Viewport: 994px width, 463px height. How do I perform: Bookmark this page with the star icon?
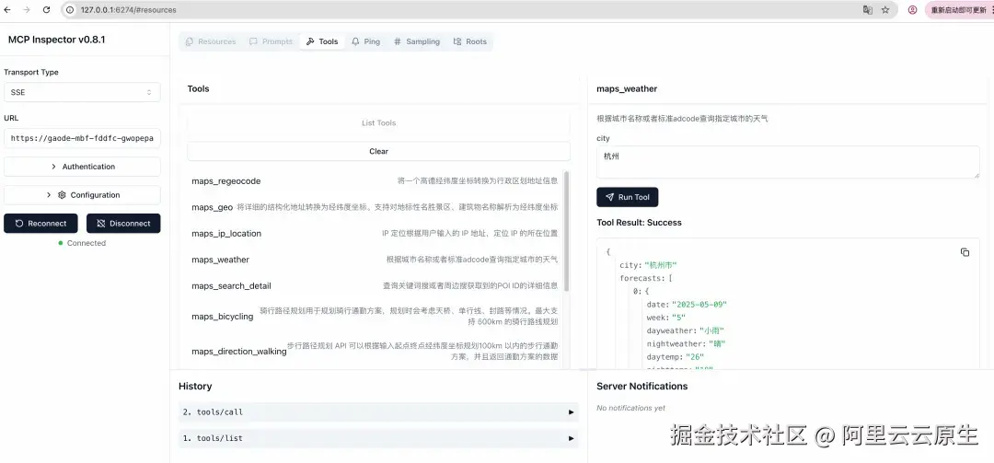point(885,10)
